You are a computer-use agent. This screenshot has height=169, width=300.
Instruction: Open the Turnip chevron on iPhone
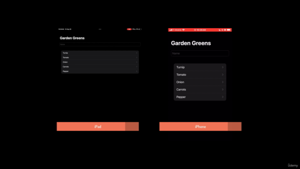click(x=223, y=67)
